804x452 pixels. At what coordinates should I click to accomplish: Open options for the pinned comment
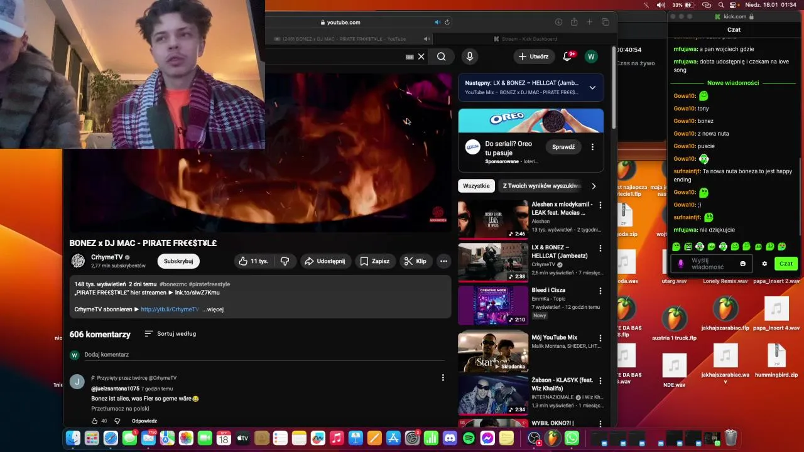click(443, 378)
